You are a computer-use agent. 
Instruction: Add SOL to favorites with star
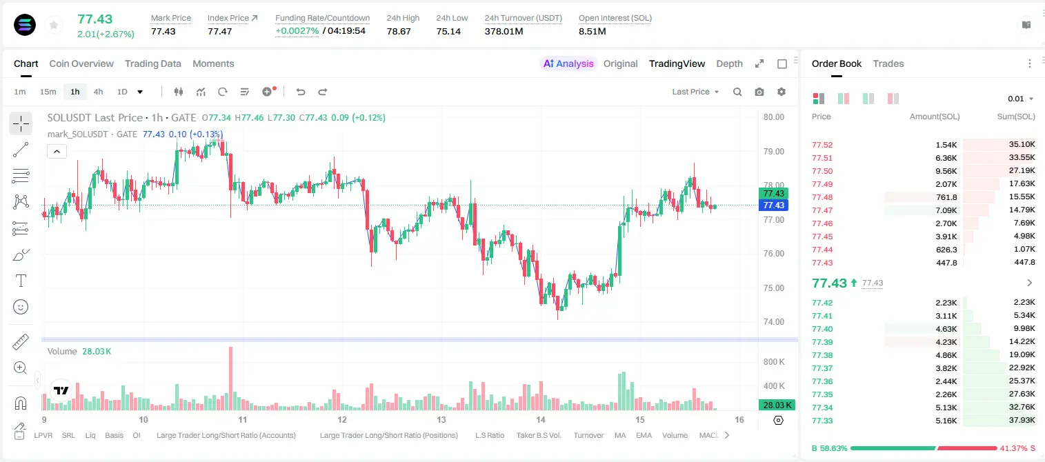54,25
